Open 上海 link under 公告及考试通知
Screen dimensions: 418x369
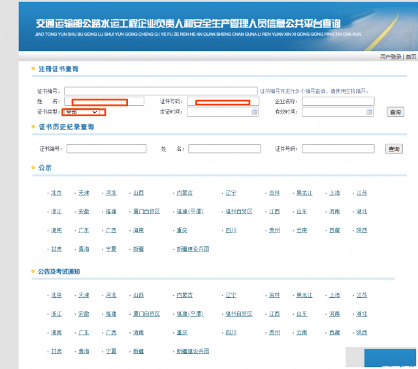(334, 295)
